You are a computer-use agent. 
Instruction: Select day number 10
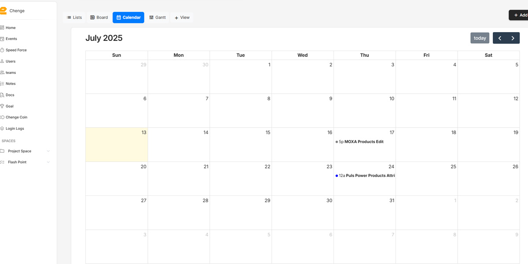392,99
